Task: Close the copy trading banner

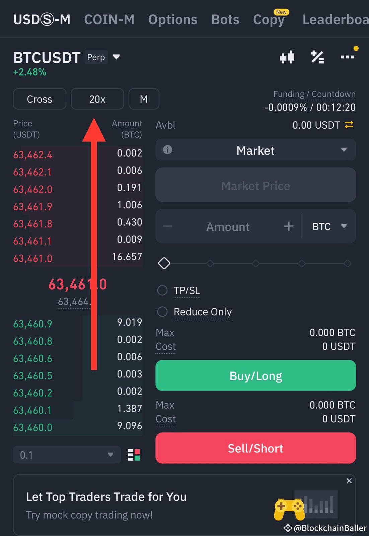Action: pyautogui.click(x=349, y=481)
